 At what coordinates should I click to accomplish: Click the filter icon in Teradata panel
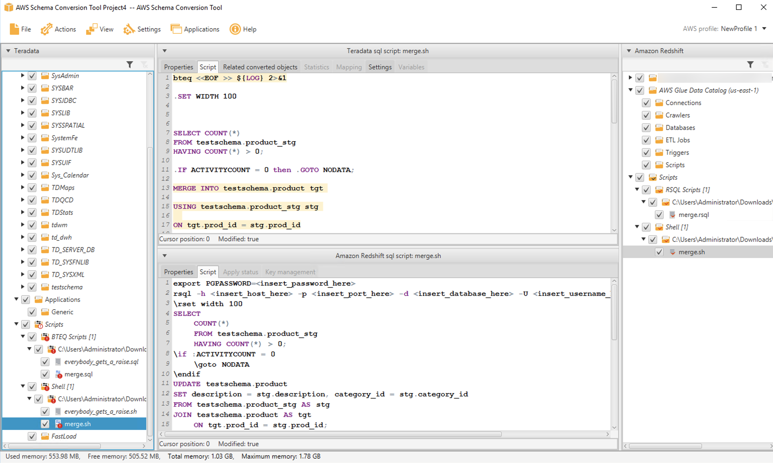[130, 65]
